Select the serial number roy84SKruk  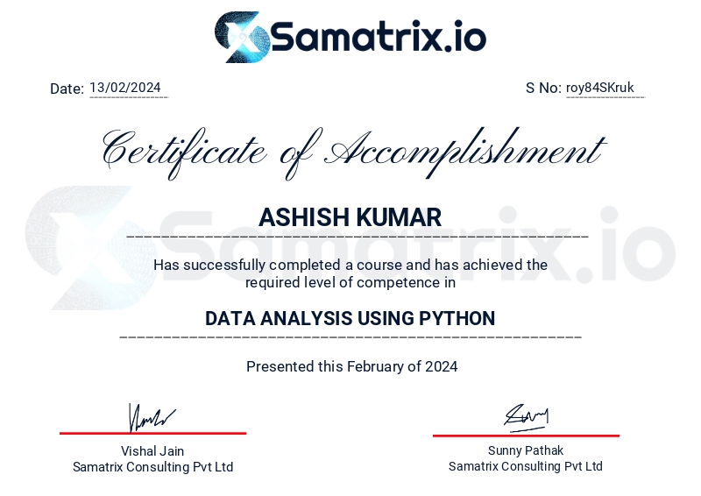pyautogui.click(x=600, y=88)
